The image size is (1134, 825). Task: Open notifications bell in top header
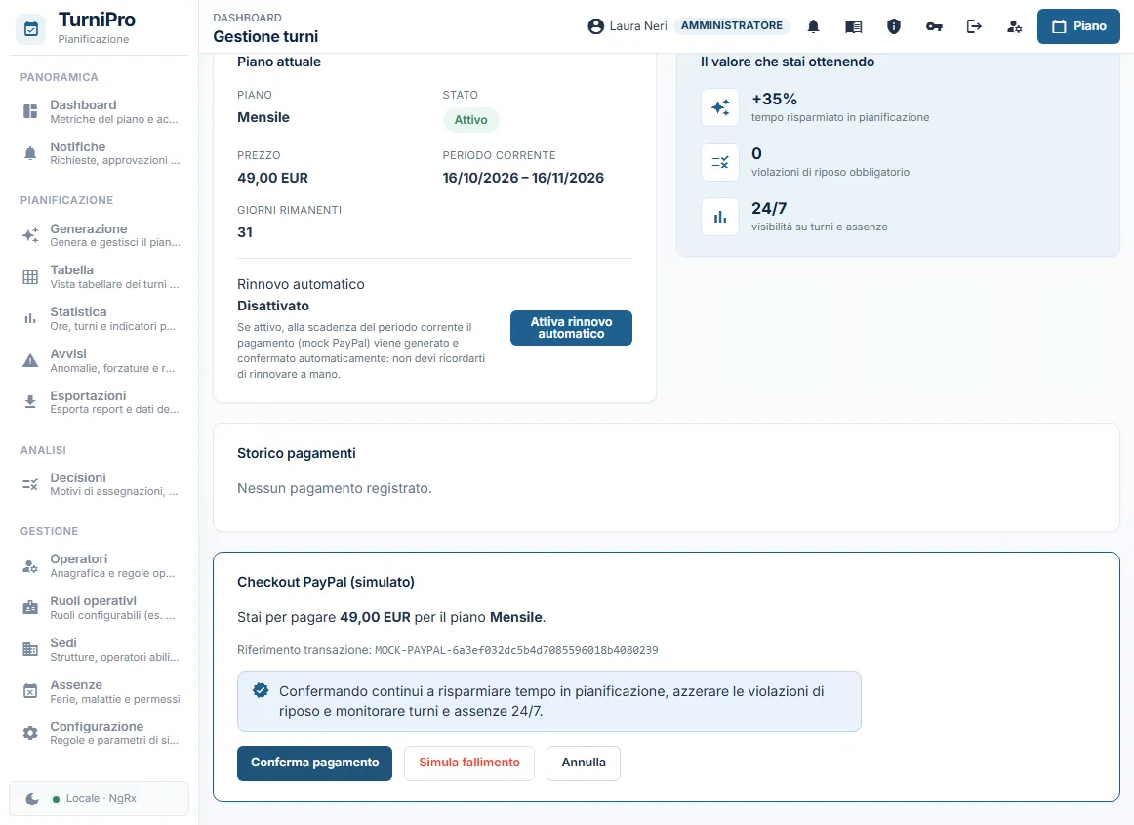[813, 26]
